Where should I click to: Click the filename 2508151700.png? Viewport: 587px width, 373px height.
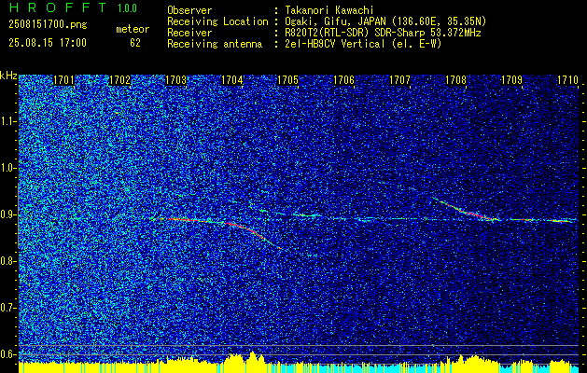coord(48,25)
